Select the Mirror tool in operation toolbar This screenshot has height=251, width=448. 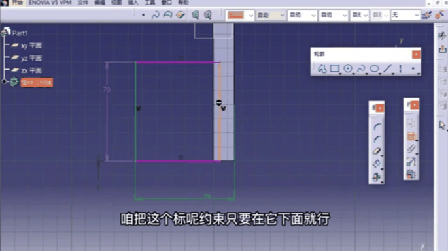377,164
